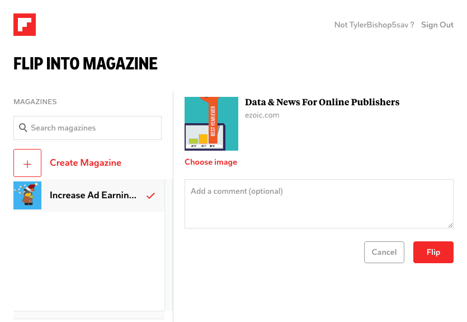This screenshot has height=322, width=467.
Task: Click the ezoic.com source text
Action: pyautogui.click(x=262, y=115)
